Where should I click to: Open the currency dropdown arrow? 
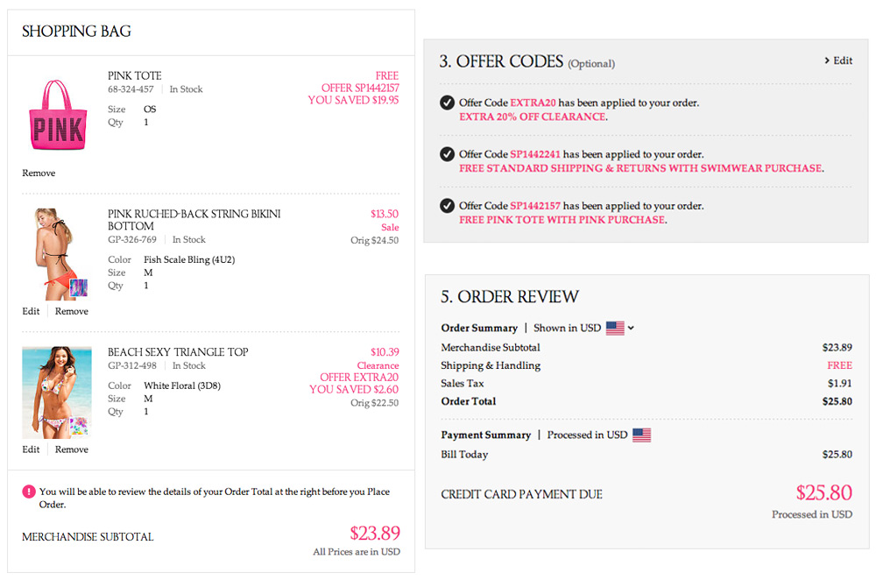click(632, 328)
